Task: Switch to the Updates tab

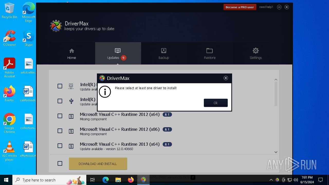Action: (118, 53)
